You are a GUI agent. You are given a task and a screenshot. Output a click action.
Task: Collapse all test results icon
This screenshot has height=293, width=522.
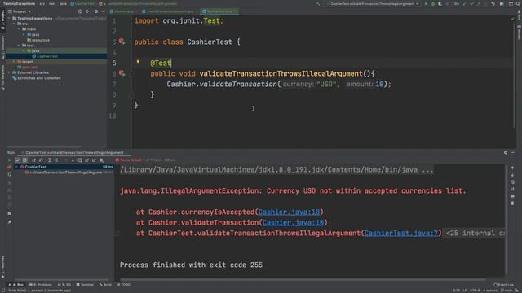tap(57, 160)
